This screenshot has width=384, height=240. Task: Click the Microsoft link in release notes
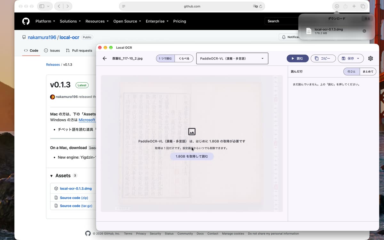click(87, 120)
